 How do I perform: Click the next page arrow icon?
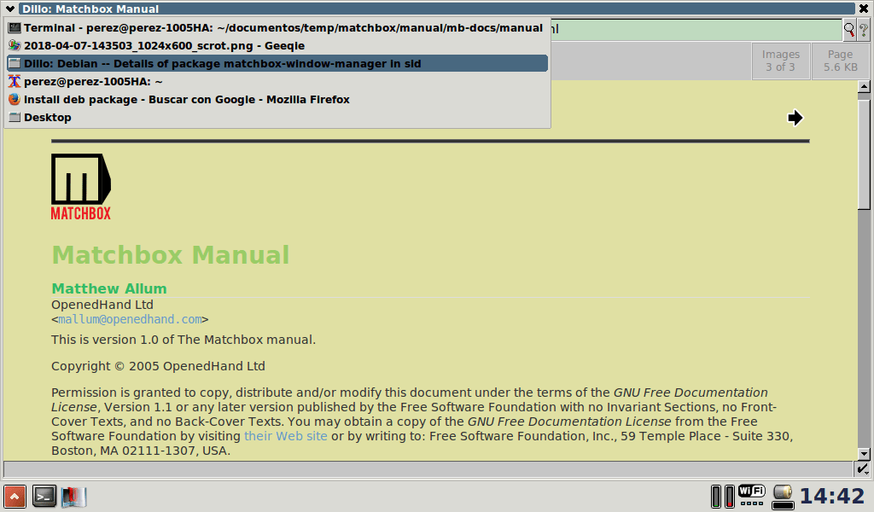pyautogui.click(x=795, y=118)
